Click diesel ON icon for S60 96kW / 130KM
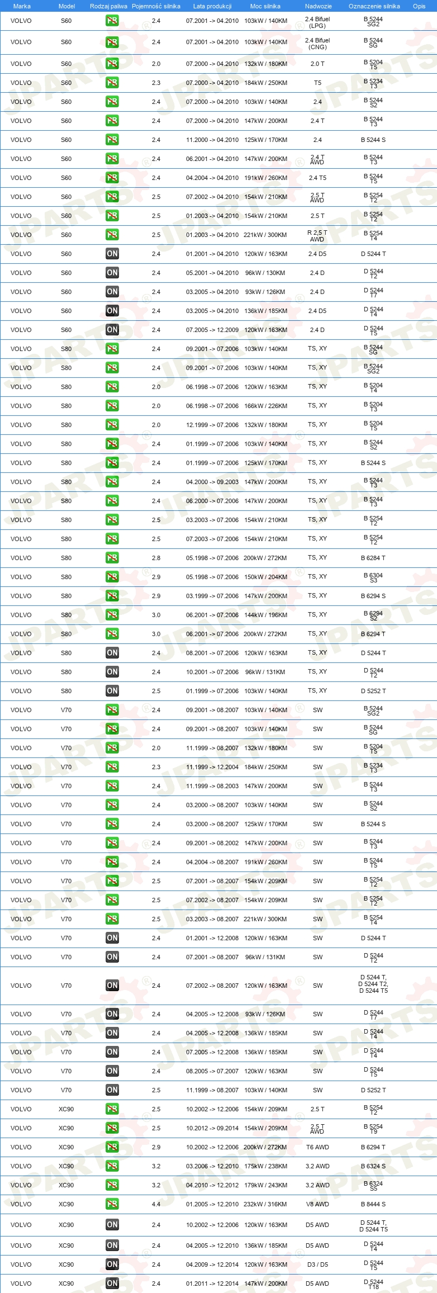Viewport: 437px width, 1293px height. tap(112, 273)
